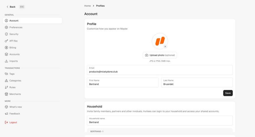Remove the profile photo with X
The width and height of the screenshot is (255, 137).
pyautogui.click(x=165, y=46)
